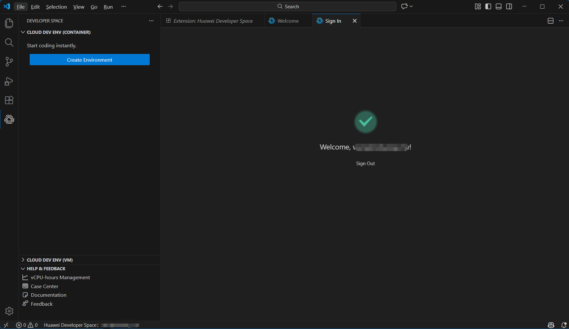Open the Explorer view in activity bar
Viewport: 569px width, 329px height.
point(9,23)
